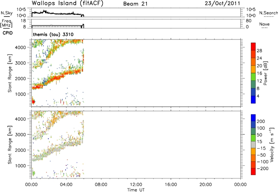
Task: Click the '08:00' time axis tick
Action: (101, 185)
